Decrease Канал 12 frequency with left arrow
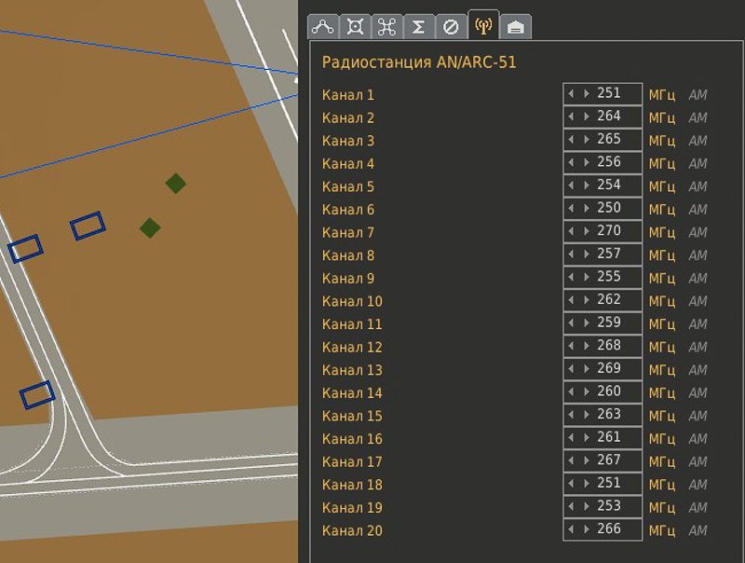The height and width of the screenshot is (563, 745). 572,347
